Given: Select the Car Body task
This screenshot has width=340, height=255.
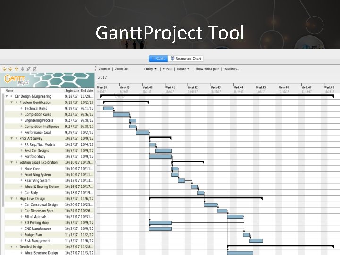Looking at the screenshot, I should [50, 193].
